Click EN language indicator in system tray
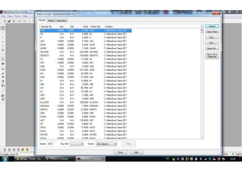 tap(168, 158)
